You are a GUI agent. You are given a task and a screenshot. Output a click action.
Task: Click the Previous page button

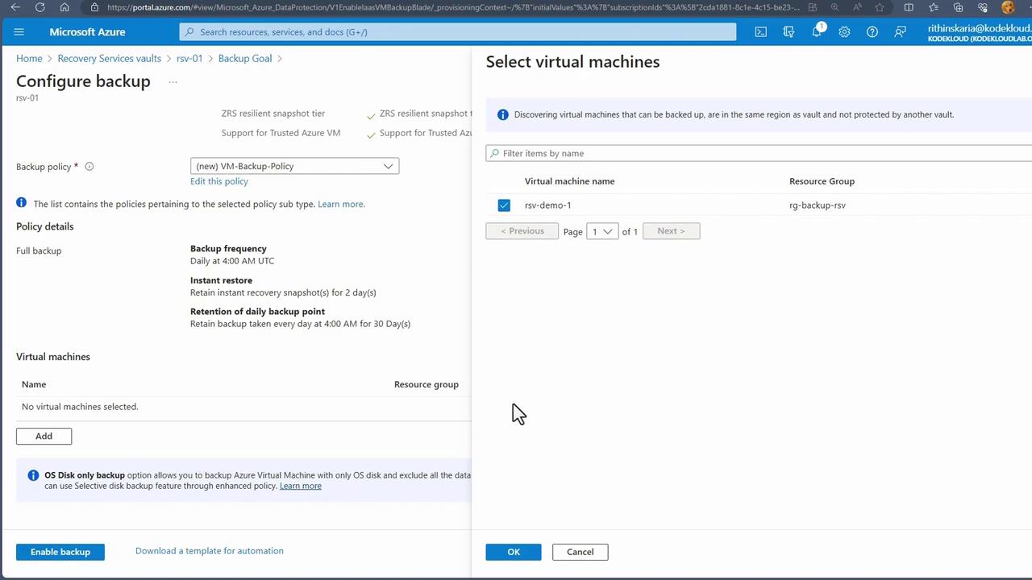(522, 231)
